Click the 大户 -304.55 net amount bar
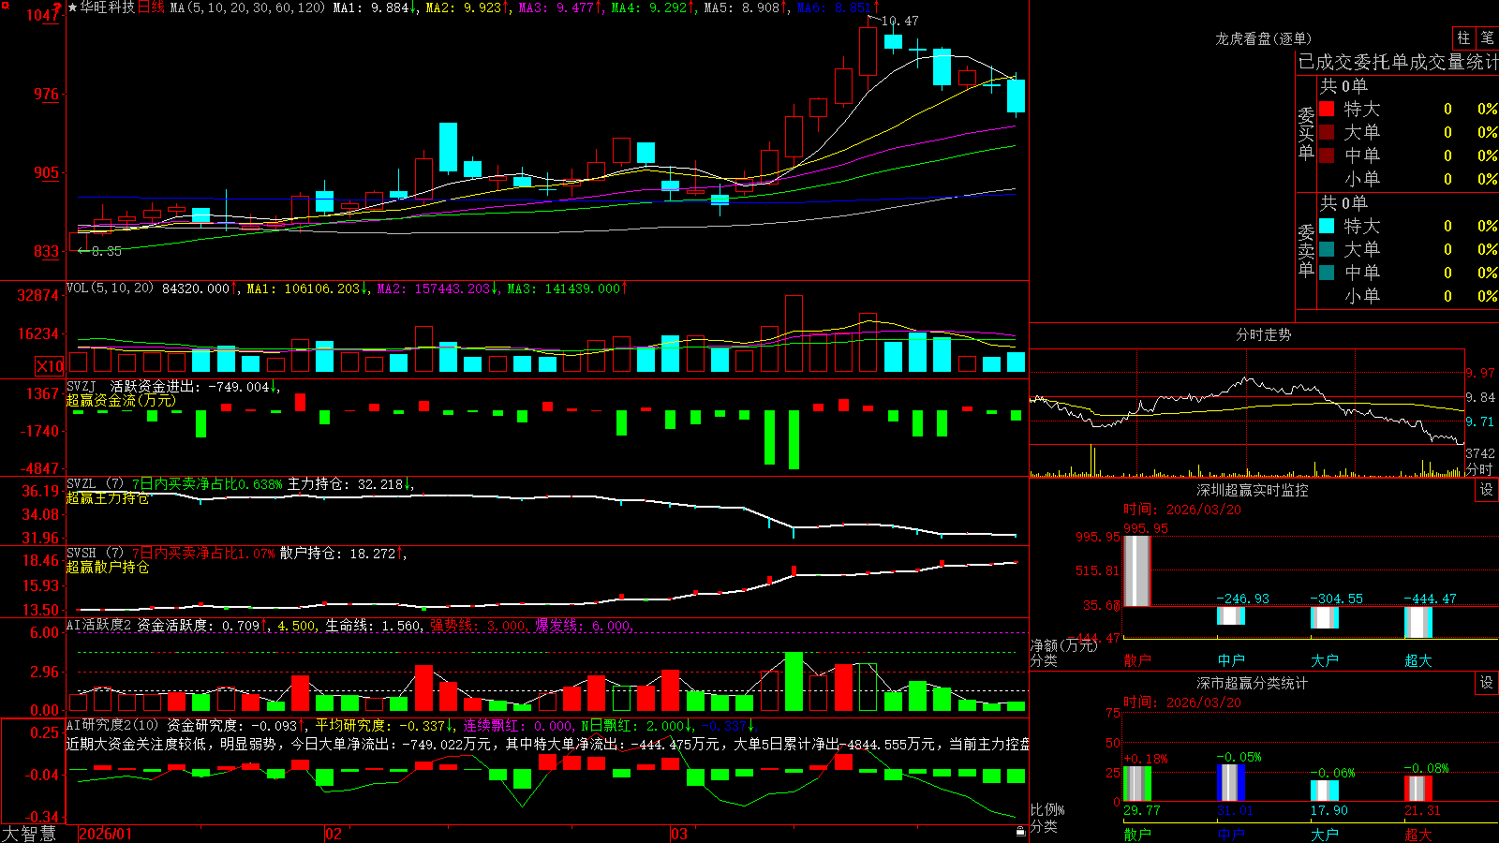 [x=1325, y=617]
